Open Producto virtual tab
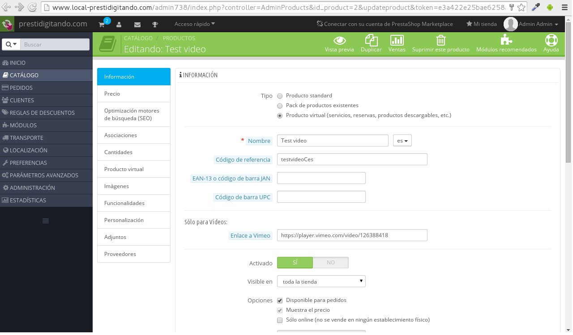Viewport: 573px width, 335px height. tap(134, 169)
